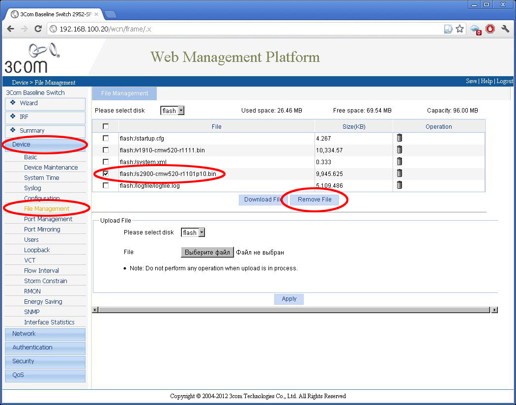Click the Save link in the header
Screen dimensions: 516x405
point(471,81)
